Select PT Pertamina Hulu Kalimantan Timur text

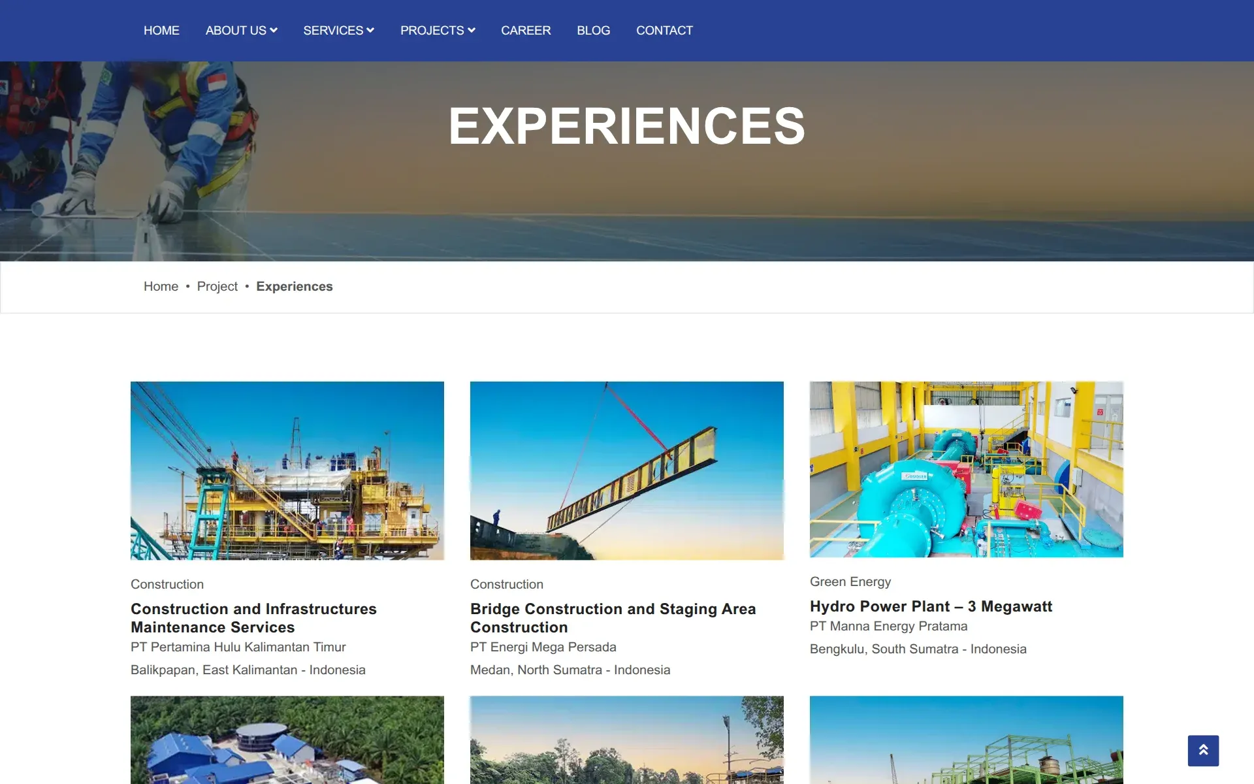tap(238, 647)
